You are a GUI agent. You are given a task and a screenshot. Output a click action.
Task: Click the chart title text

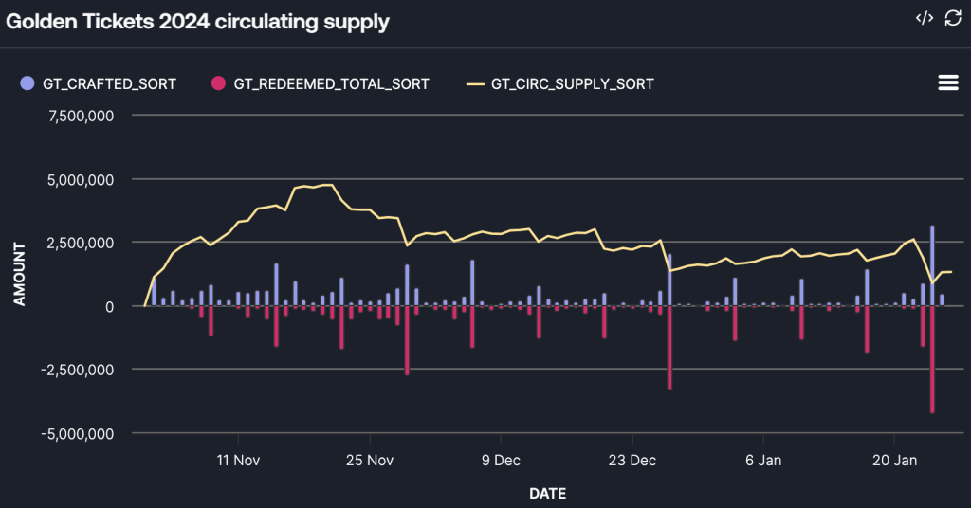tap(198, 21)
